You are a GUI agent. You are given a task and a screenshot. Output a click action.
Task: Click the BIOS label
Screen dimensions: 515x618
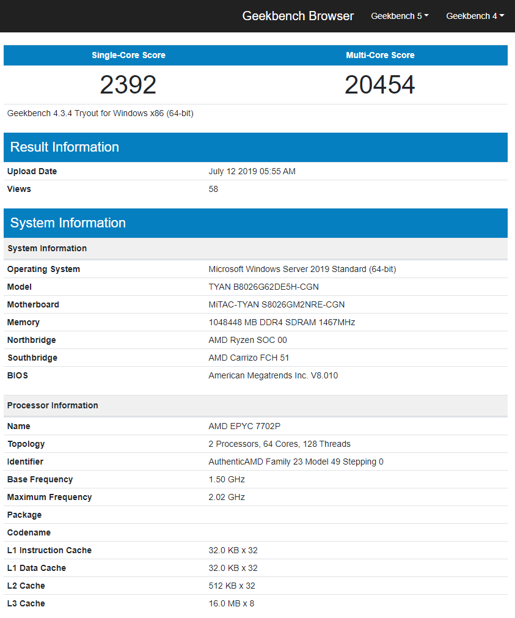pyautogui.click(x=17, y=375)
